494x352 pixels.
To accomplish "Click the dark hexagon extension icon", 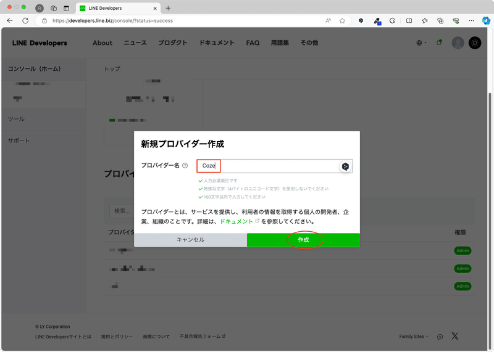I will click(361, 21).
